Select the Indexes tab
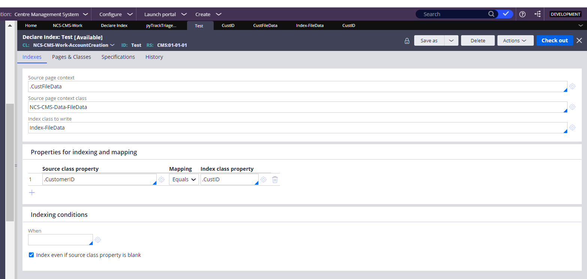 point(32,57)
